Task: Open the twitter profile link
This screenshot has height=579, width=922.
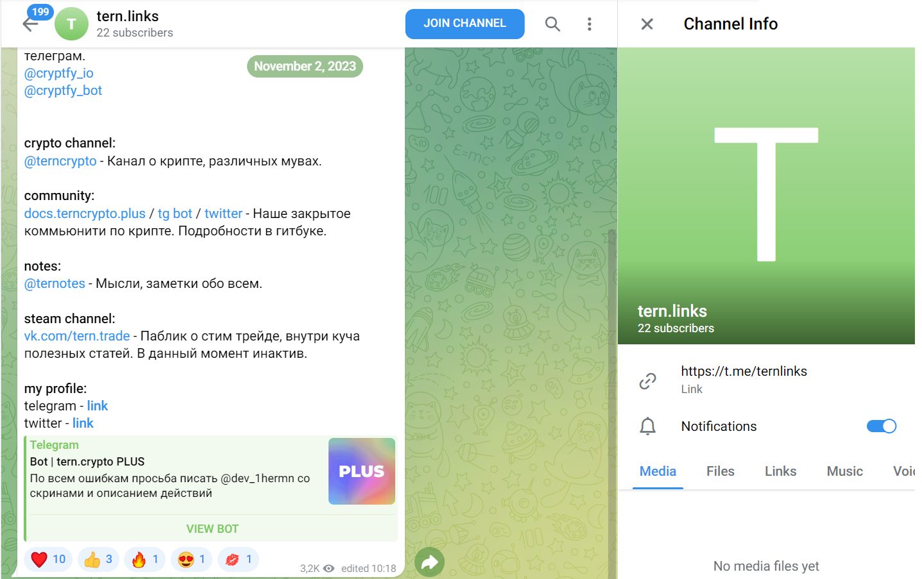Action: click(x=83, y=423)
